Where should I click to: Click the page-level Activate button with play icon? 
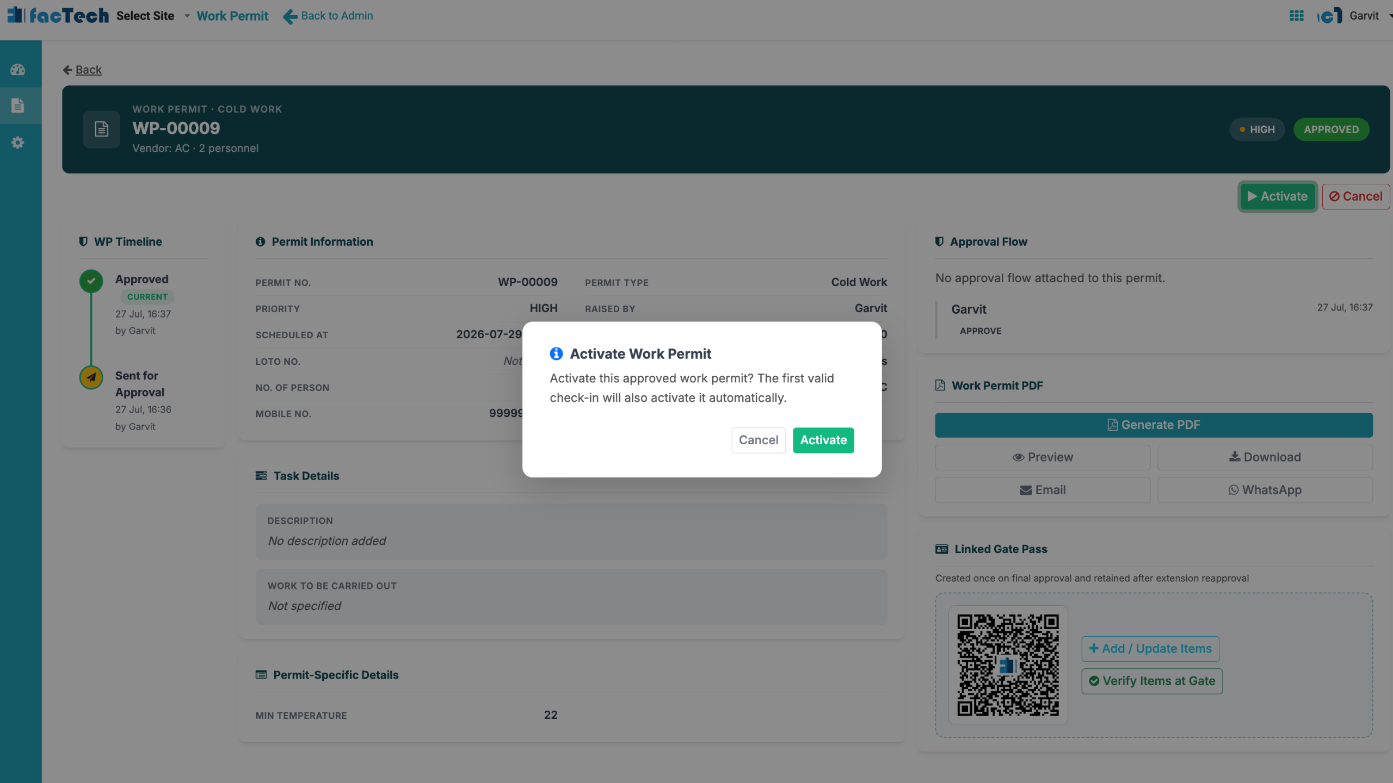pos(1278,196)
